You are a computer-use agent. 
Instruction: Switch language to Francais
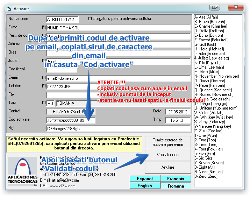coord(176,179)
